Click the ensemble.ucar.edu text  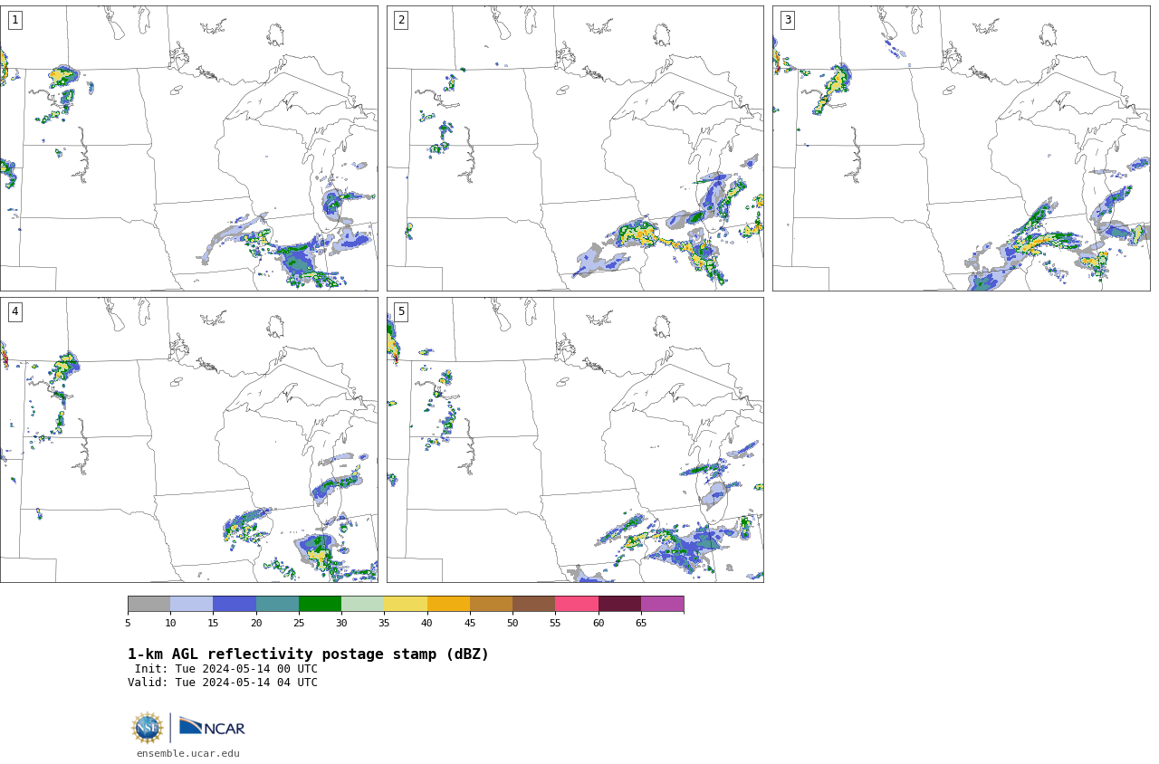click(188, 753)
